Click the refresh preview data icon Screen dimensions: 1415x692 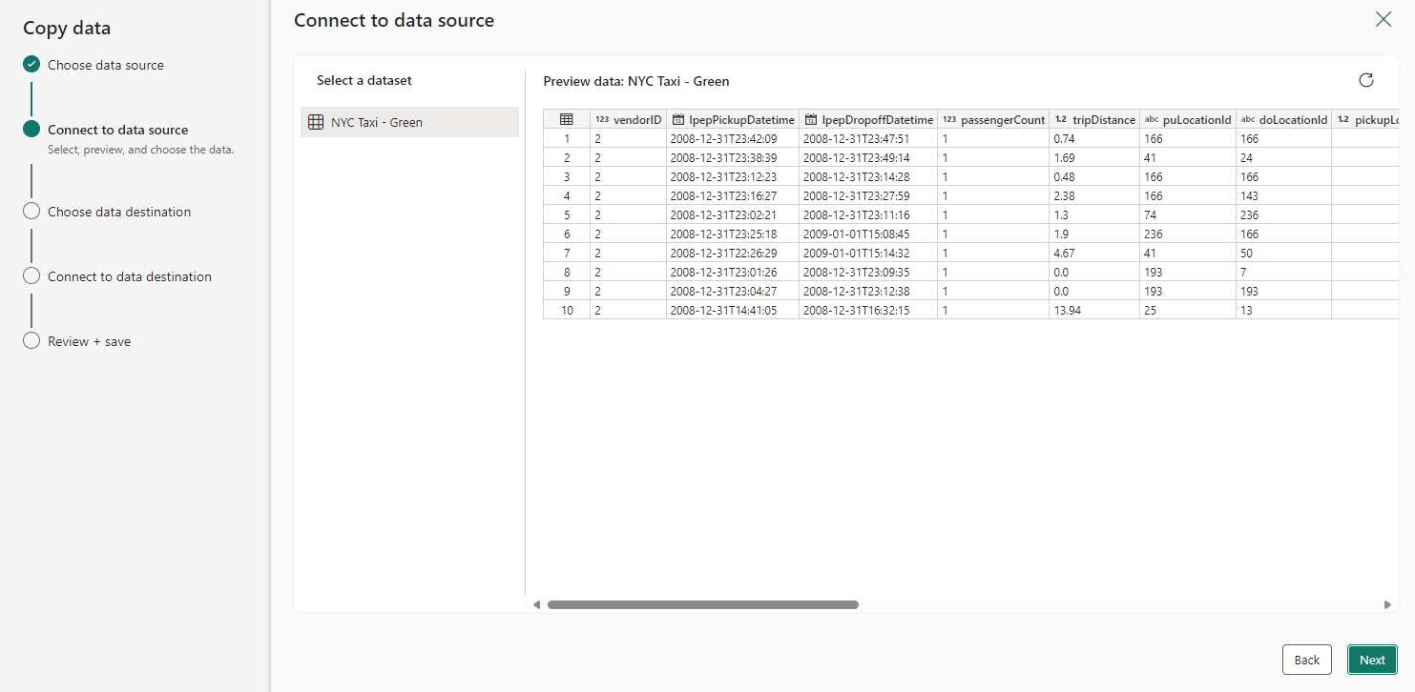(1365, 80)
